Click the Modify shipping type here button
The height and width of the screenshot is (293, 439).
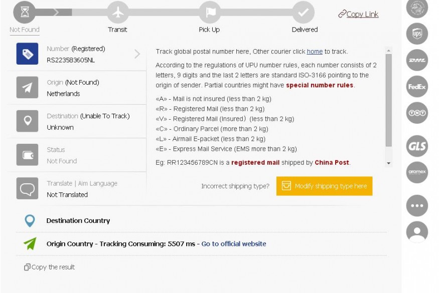324,186
